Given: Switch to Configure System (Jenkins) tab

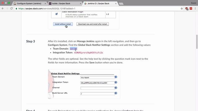Looking at the screenshot, I should click(x=29, y=3).
